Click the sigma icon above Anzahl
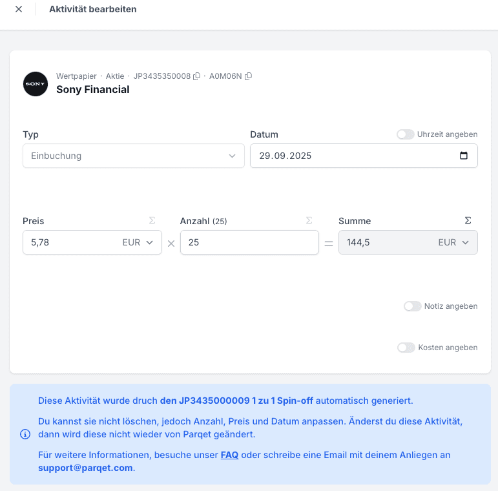The width and height of the screenshot is (498, 491). click(x=309, y=220)
